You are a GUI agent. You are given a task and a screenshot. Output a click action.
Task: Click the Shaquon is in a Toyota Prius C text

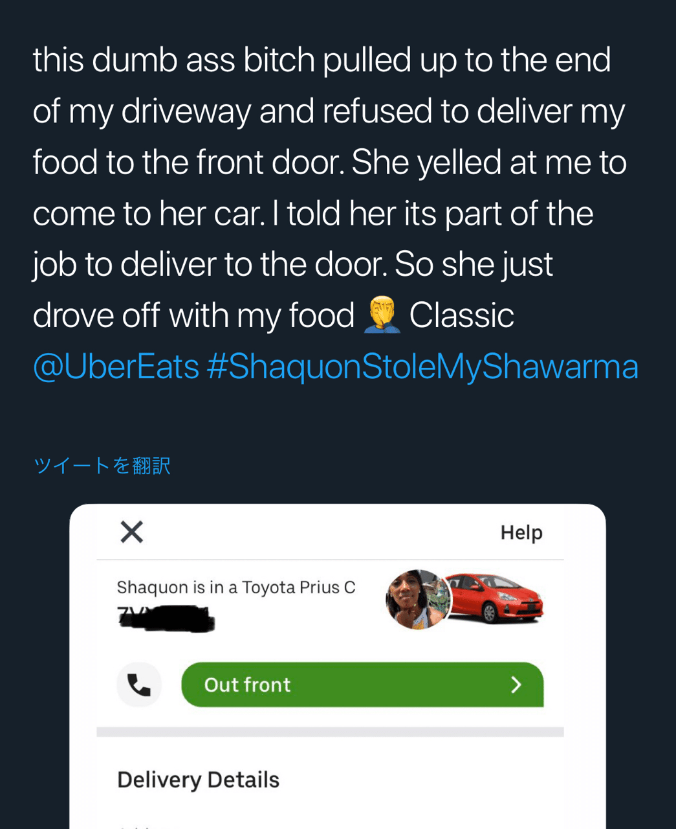click(236, 587)
